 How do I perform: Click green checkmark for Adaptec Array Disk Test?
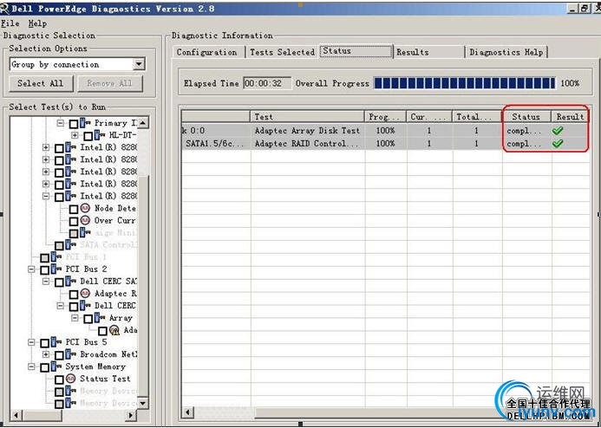click(558, 131)
